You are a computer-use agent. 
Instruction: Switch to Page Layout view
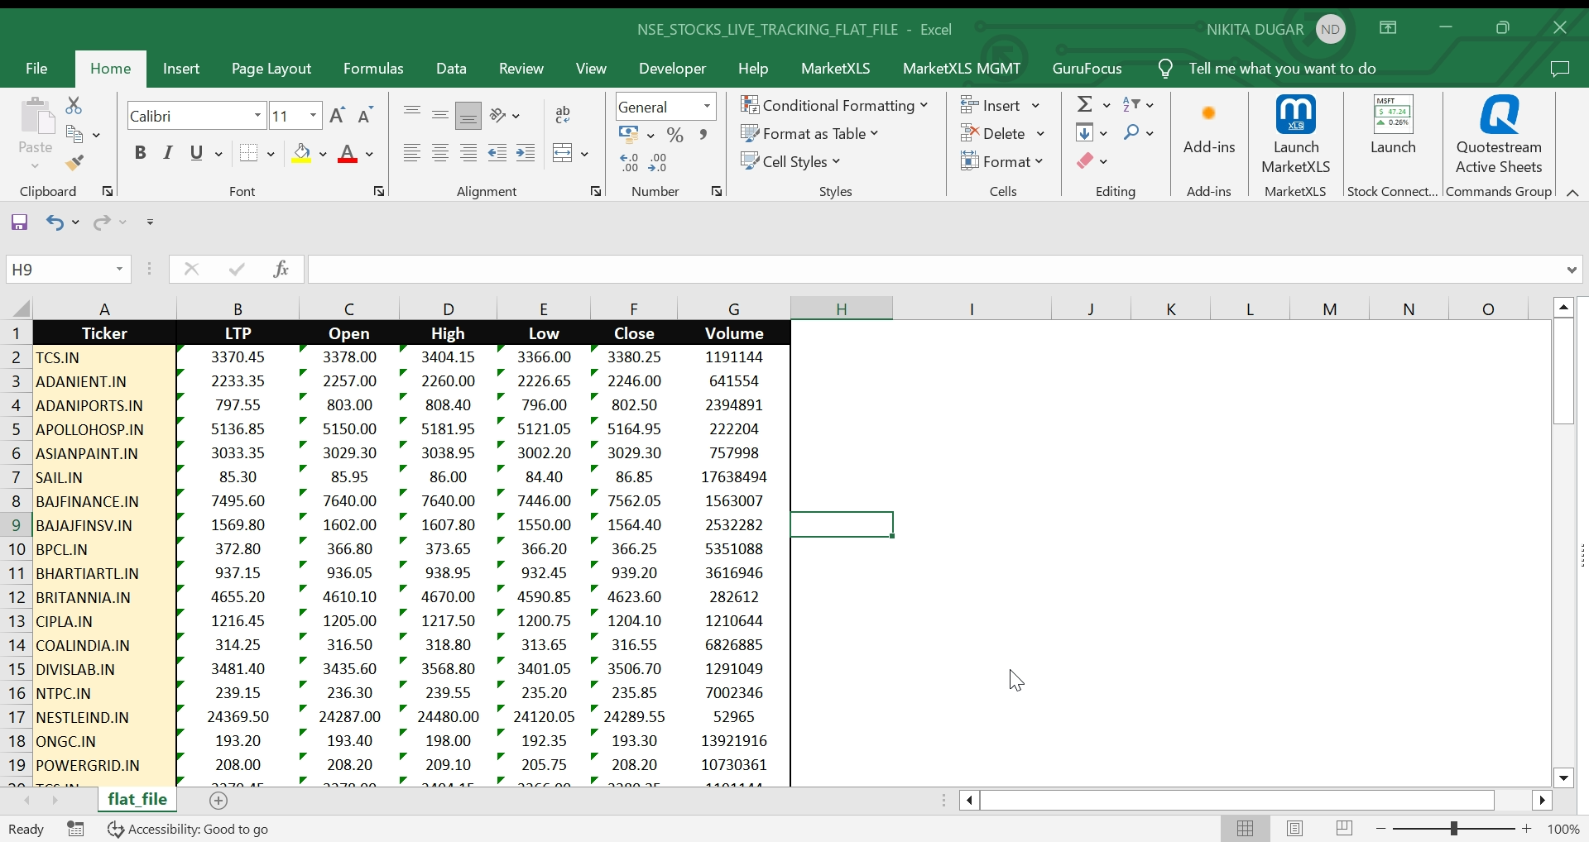[1295, 828]
